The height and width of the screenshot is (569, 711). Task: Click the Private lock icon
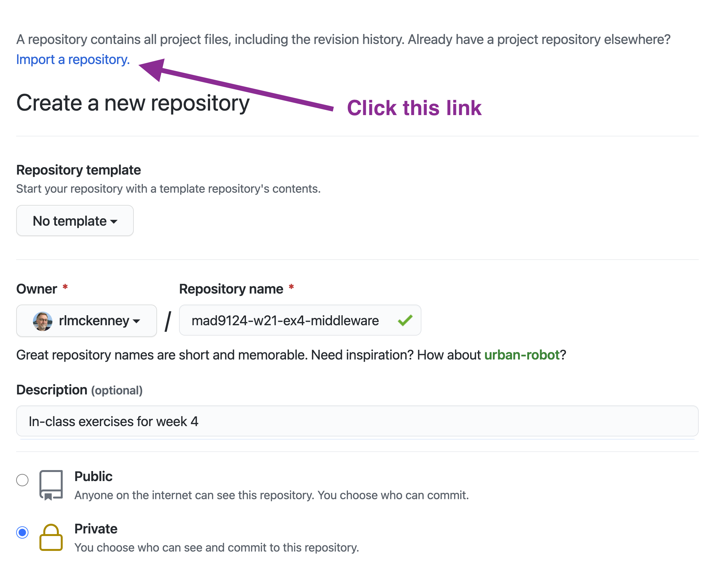51,538
